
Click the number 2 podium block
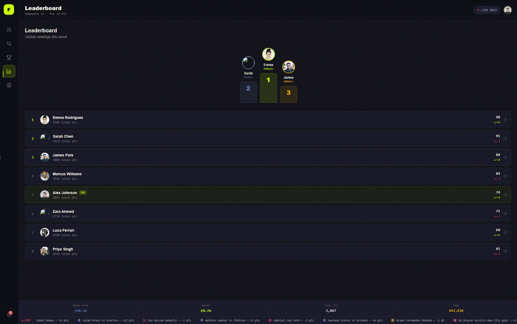248,92
